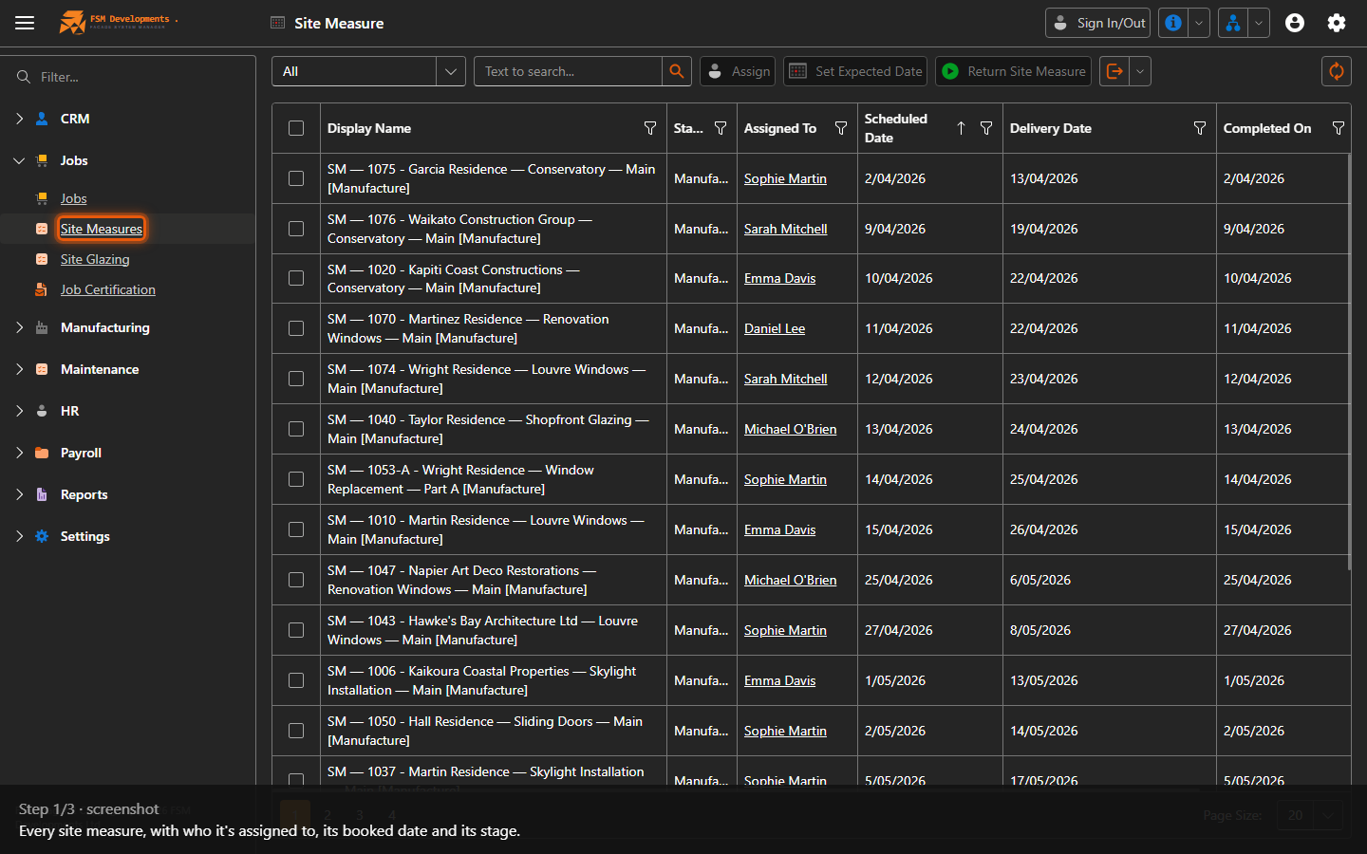Open Job Certification in the sidebar
1367x854 pixels.
tap(108, 289)
